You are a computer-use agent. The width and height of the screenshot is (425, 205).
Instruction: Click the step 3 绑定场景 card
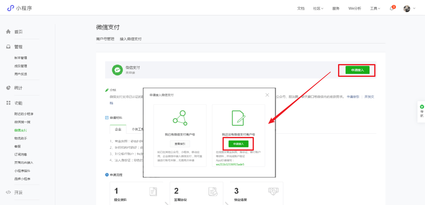point(256,193)
